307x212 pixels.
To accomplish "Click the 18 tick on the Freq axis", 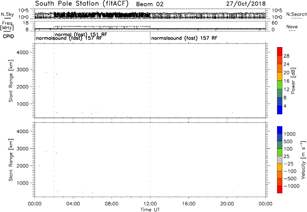I will pos(26,23).
